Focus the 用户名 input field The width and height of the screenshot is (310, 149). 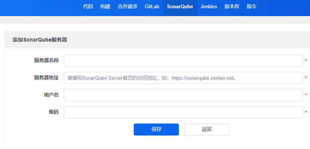point(183,95)
